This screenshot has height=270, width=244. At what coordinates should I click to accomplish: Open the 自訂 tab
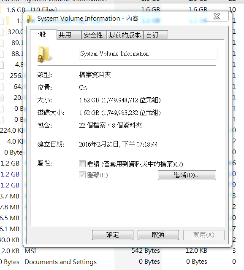pyautogui.click(x=156, y=35)
